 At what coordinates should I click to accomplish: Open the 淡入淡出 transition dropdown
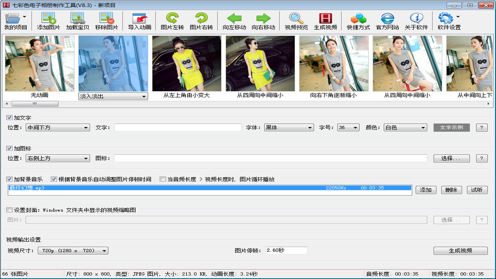point(144,96)
